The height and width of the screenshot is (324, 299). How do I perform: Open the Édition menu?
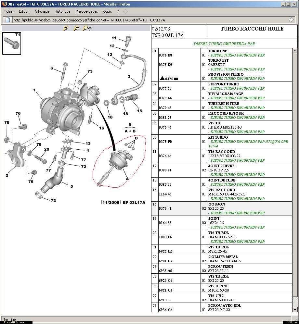coord(24,12)
